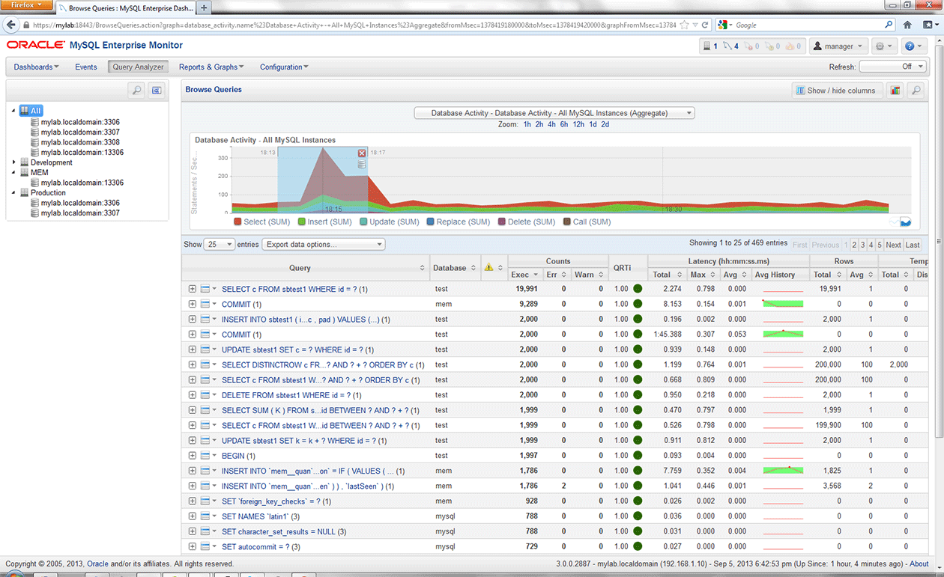
Task: Open the About link in the footer
Action: (x=919, y=564)
